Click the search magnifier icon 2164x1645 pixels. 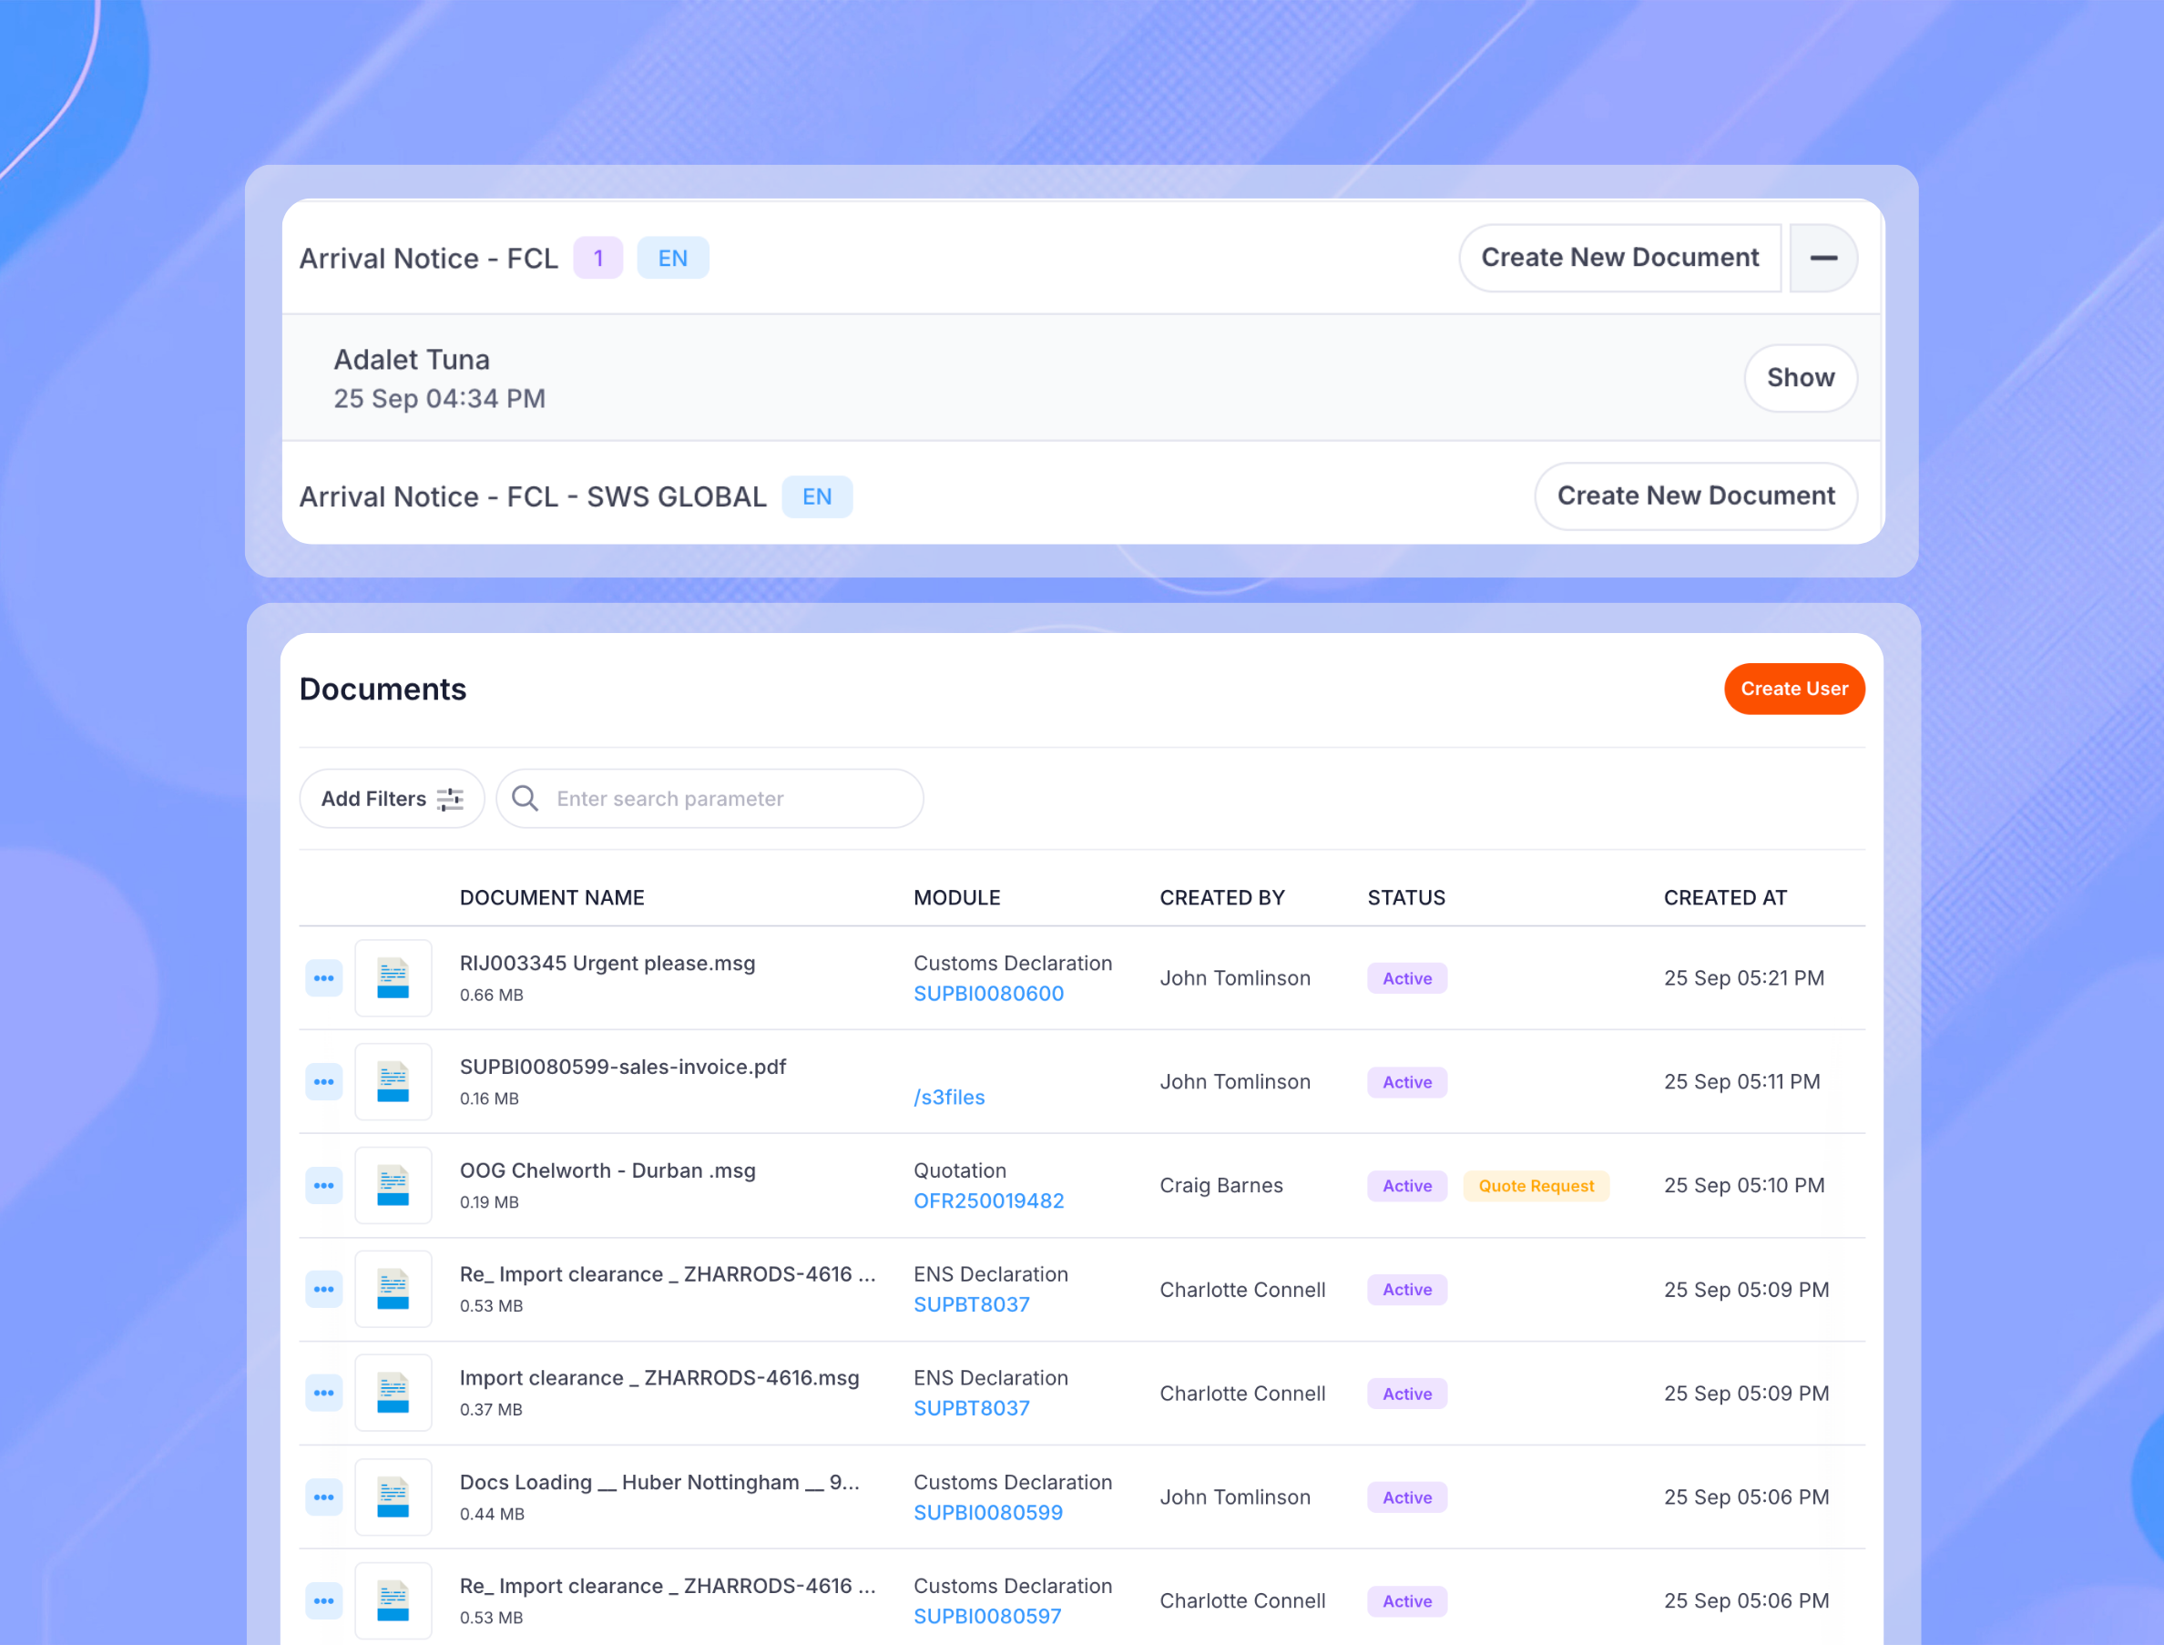coord(525,798)
